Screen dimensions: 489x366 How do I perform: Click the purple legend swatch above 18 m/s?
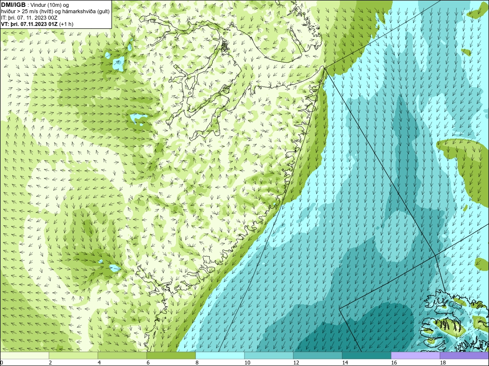465,356
